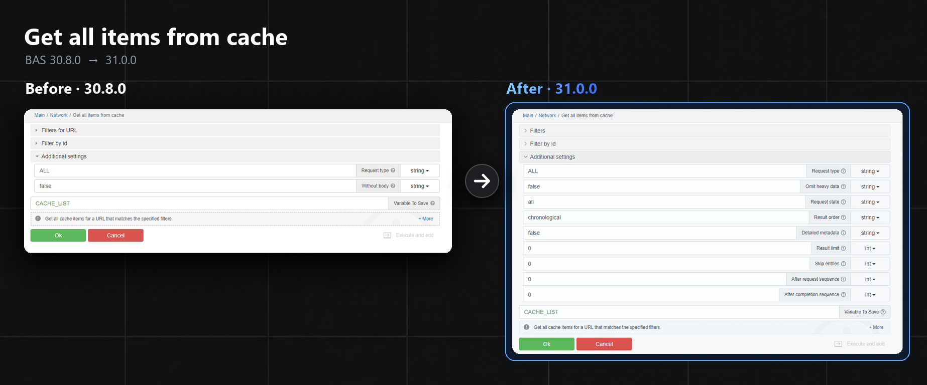Click the info icon in After panel description
Viewport: 927px width, 385px height.
click(526, 327)
